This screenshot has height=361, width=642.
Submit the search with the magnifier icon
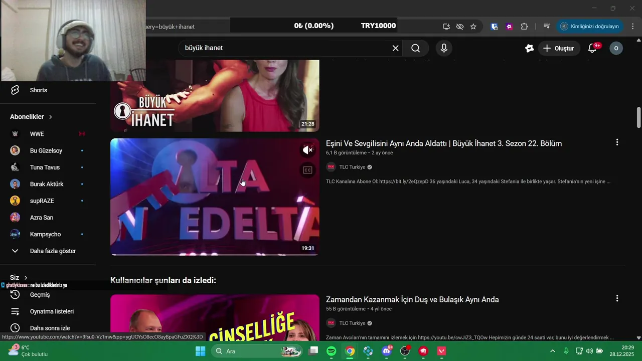416,48
